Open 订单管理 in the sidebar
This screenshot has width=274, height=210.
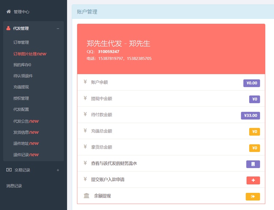(21, 42)
